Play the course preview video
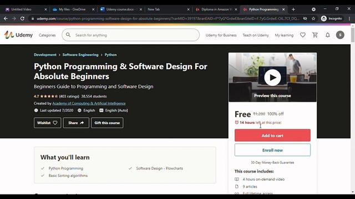Image resolution: width=355 pixels, height=199 pixels. (x=272, y=77)
